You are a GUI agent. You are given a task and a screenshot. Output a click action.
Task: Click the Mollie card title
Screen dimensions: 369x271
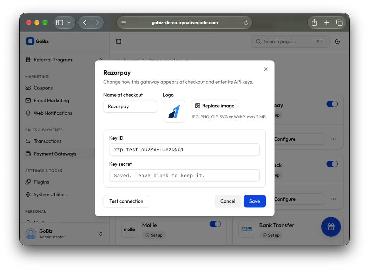tap(150, 225)
